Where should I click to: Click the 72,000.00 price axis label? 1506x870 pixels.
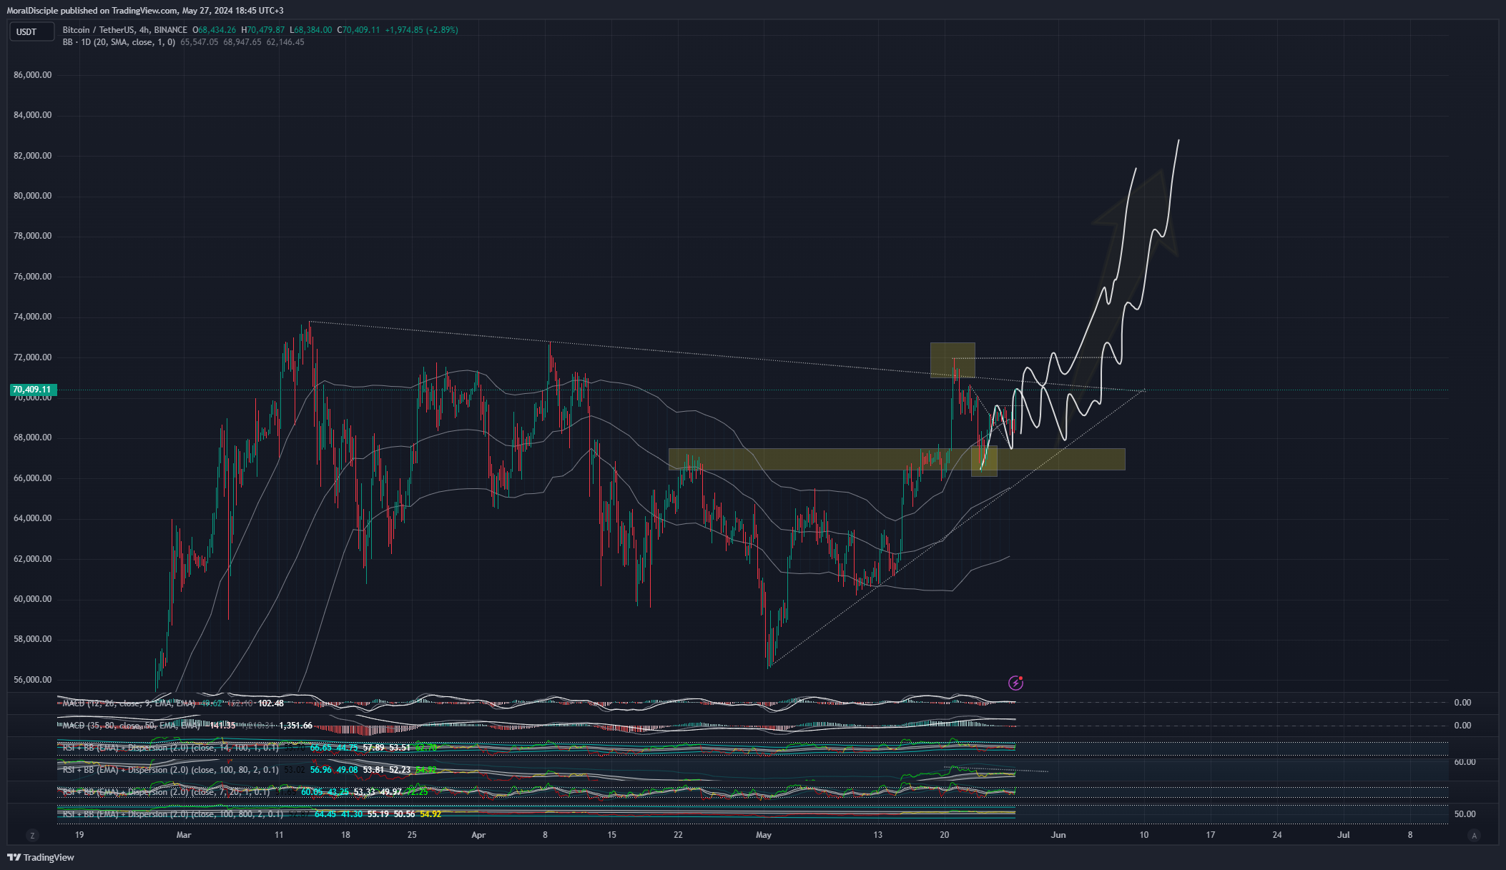(33, 357)
